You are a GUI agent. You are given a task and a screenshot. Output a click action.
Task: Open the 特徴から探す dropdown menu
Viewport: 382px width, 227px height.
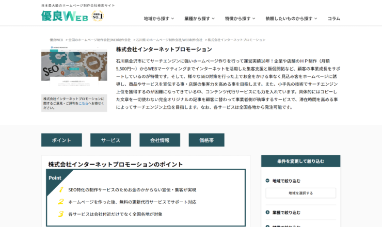240,19
